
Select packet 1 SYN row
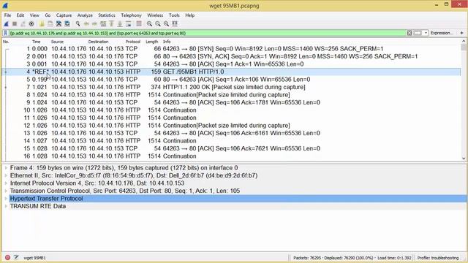[x=231, y=49]
